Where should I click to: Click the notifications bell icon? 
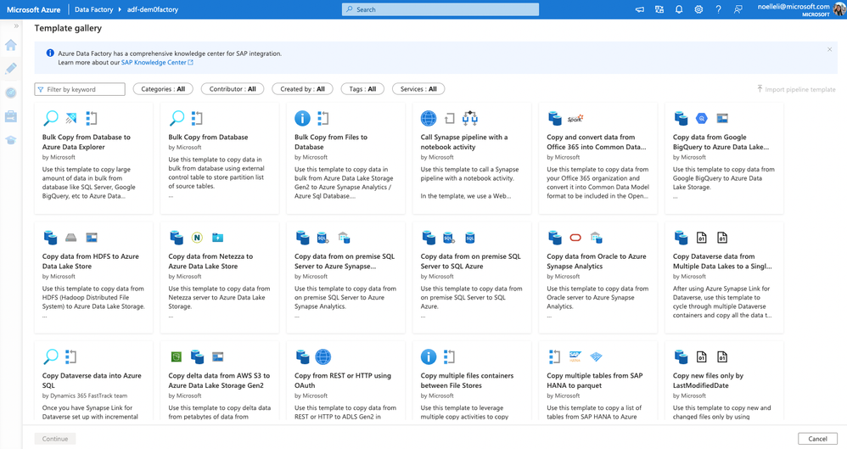coord(679,9)
